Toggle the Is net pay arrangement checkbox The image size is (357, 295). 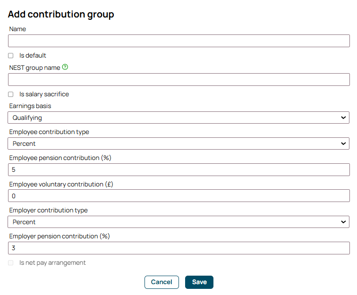click(x=11, y=263)
